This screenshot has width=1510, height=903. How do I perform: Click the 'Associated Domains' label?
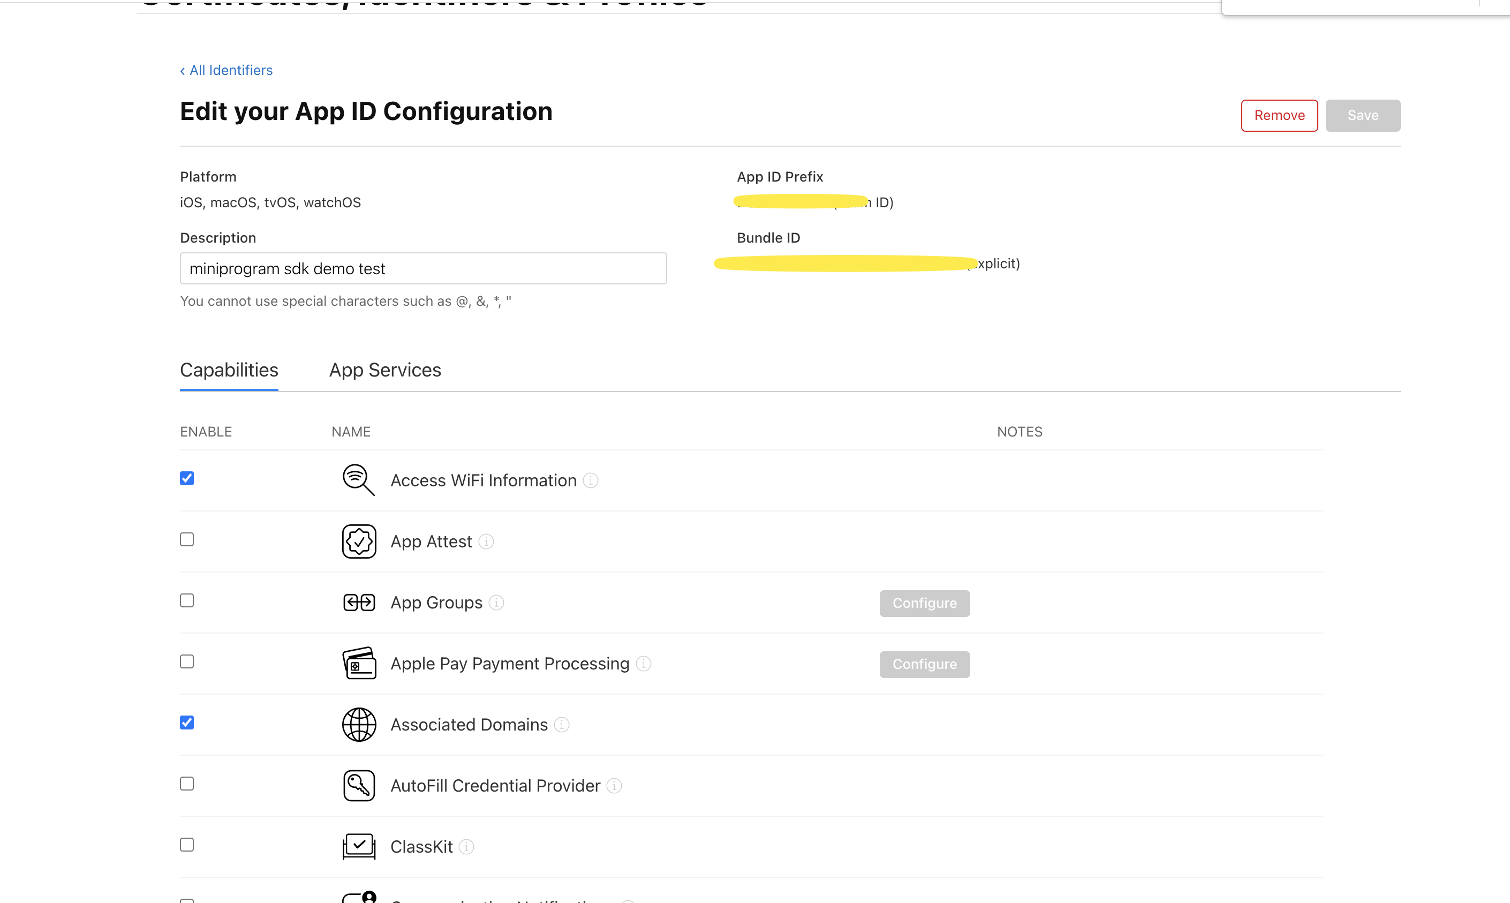469,725
